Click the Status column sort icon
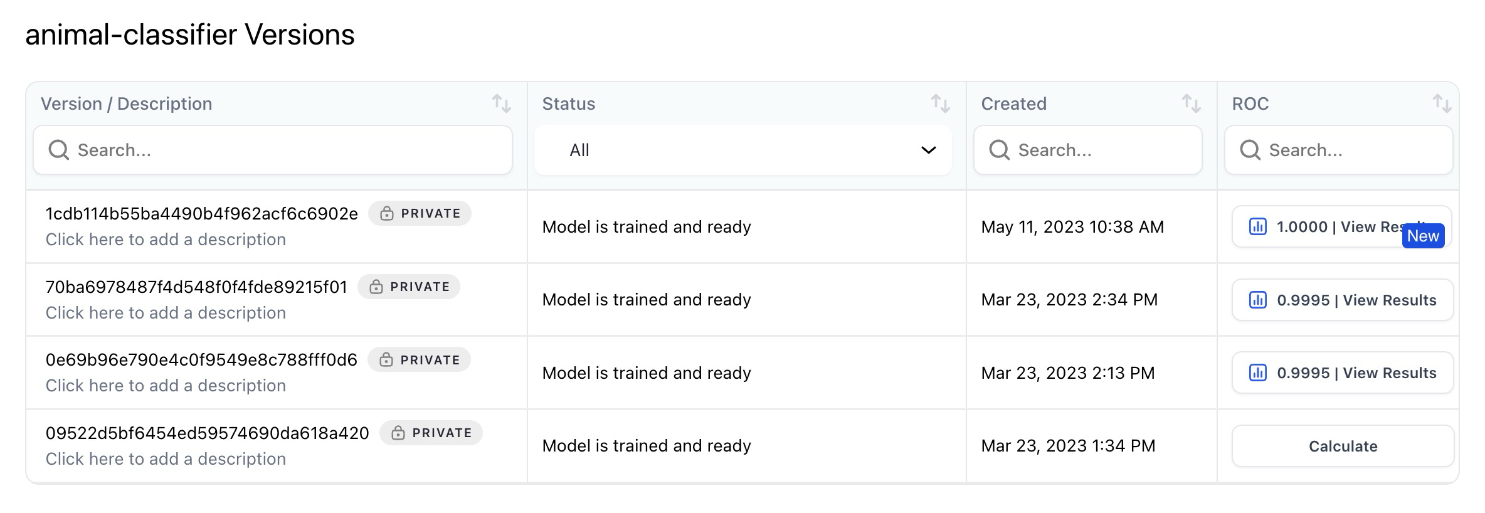The image size is (1485, 513). coord(940,103)
